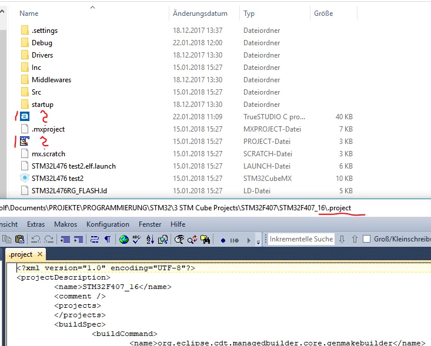
Task: Click the file path text ending in .project
Action: 175,208
